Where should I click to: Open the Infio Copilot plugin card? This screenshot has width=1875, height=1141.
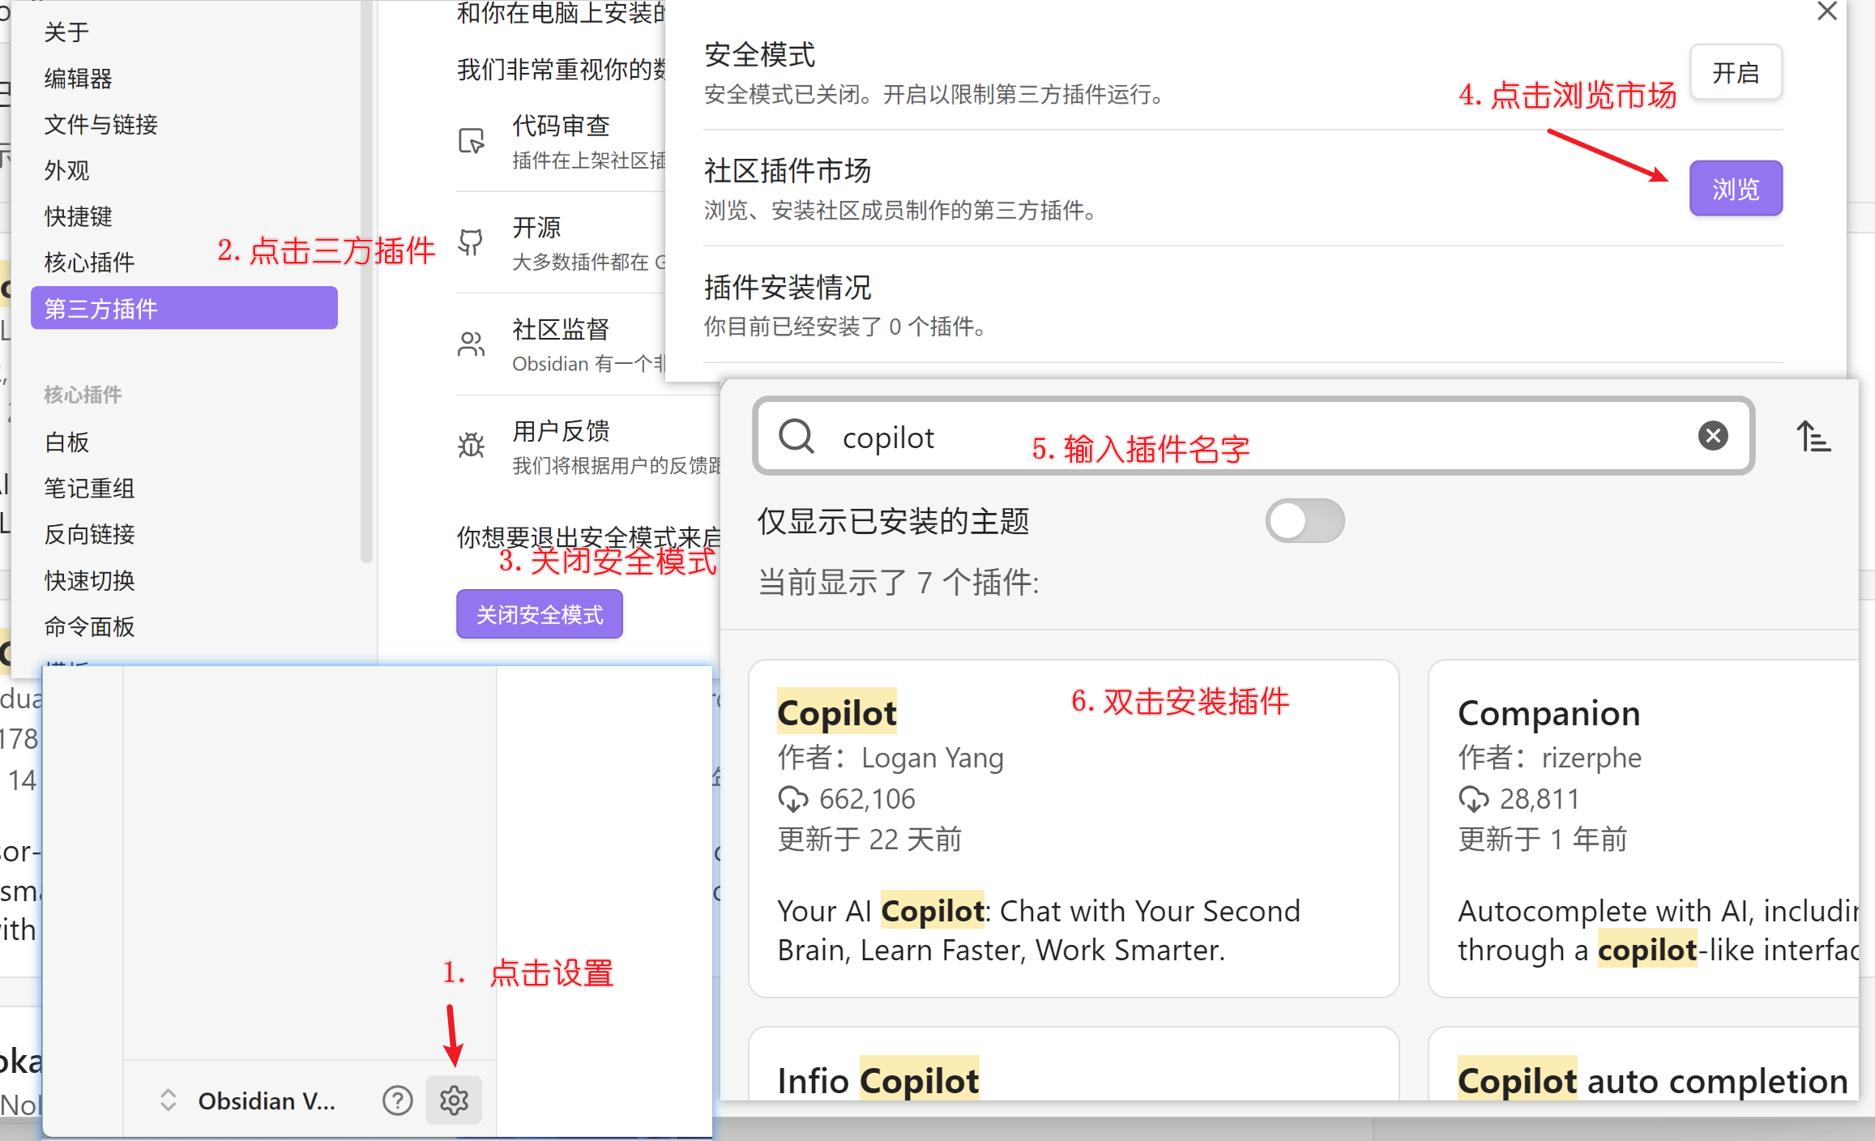tap(1074, 1063)
